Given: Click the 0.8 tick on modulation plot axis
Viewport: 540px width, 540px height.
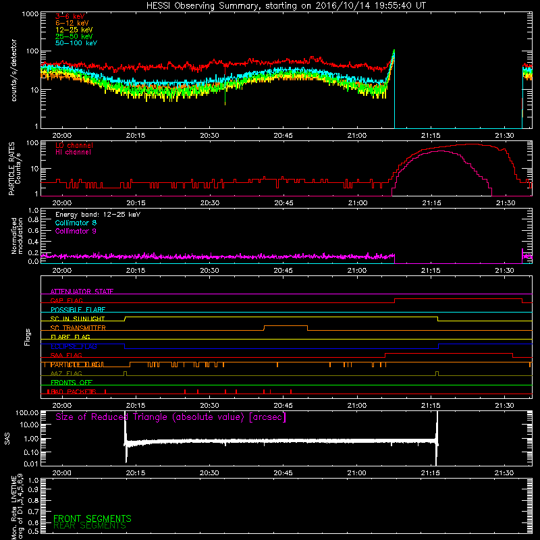Looking at the screenshot, I should [33, 220].
